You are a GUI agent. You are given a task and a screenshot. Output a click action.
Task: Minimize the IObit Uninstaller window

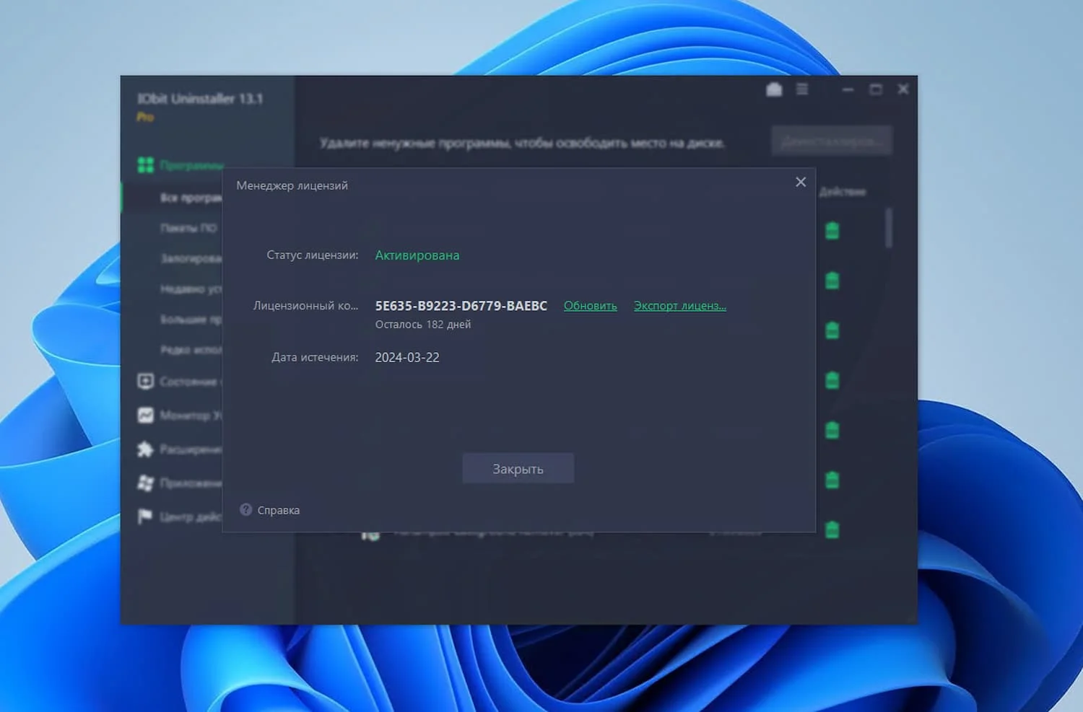[x=848, y=89]
